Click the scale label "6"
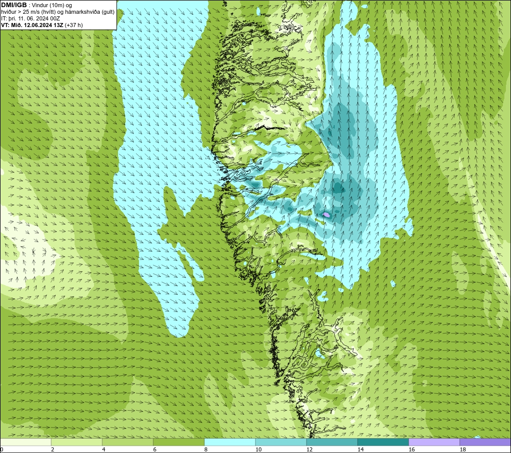The width and height of the screenshot is (511, 453). (154, 450)
